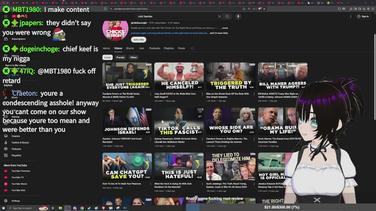Select the Videos tab

pyautogui.click(x=118, y=48)
